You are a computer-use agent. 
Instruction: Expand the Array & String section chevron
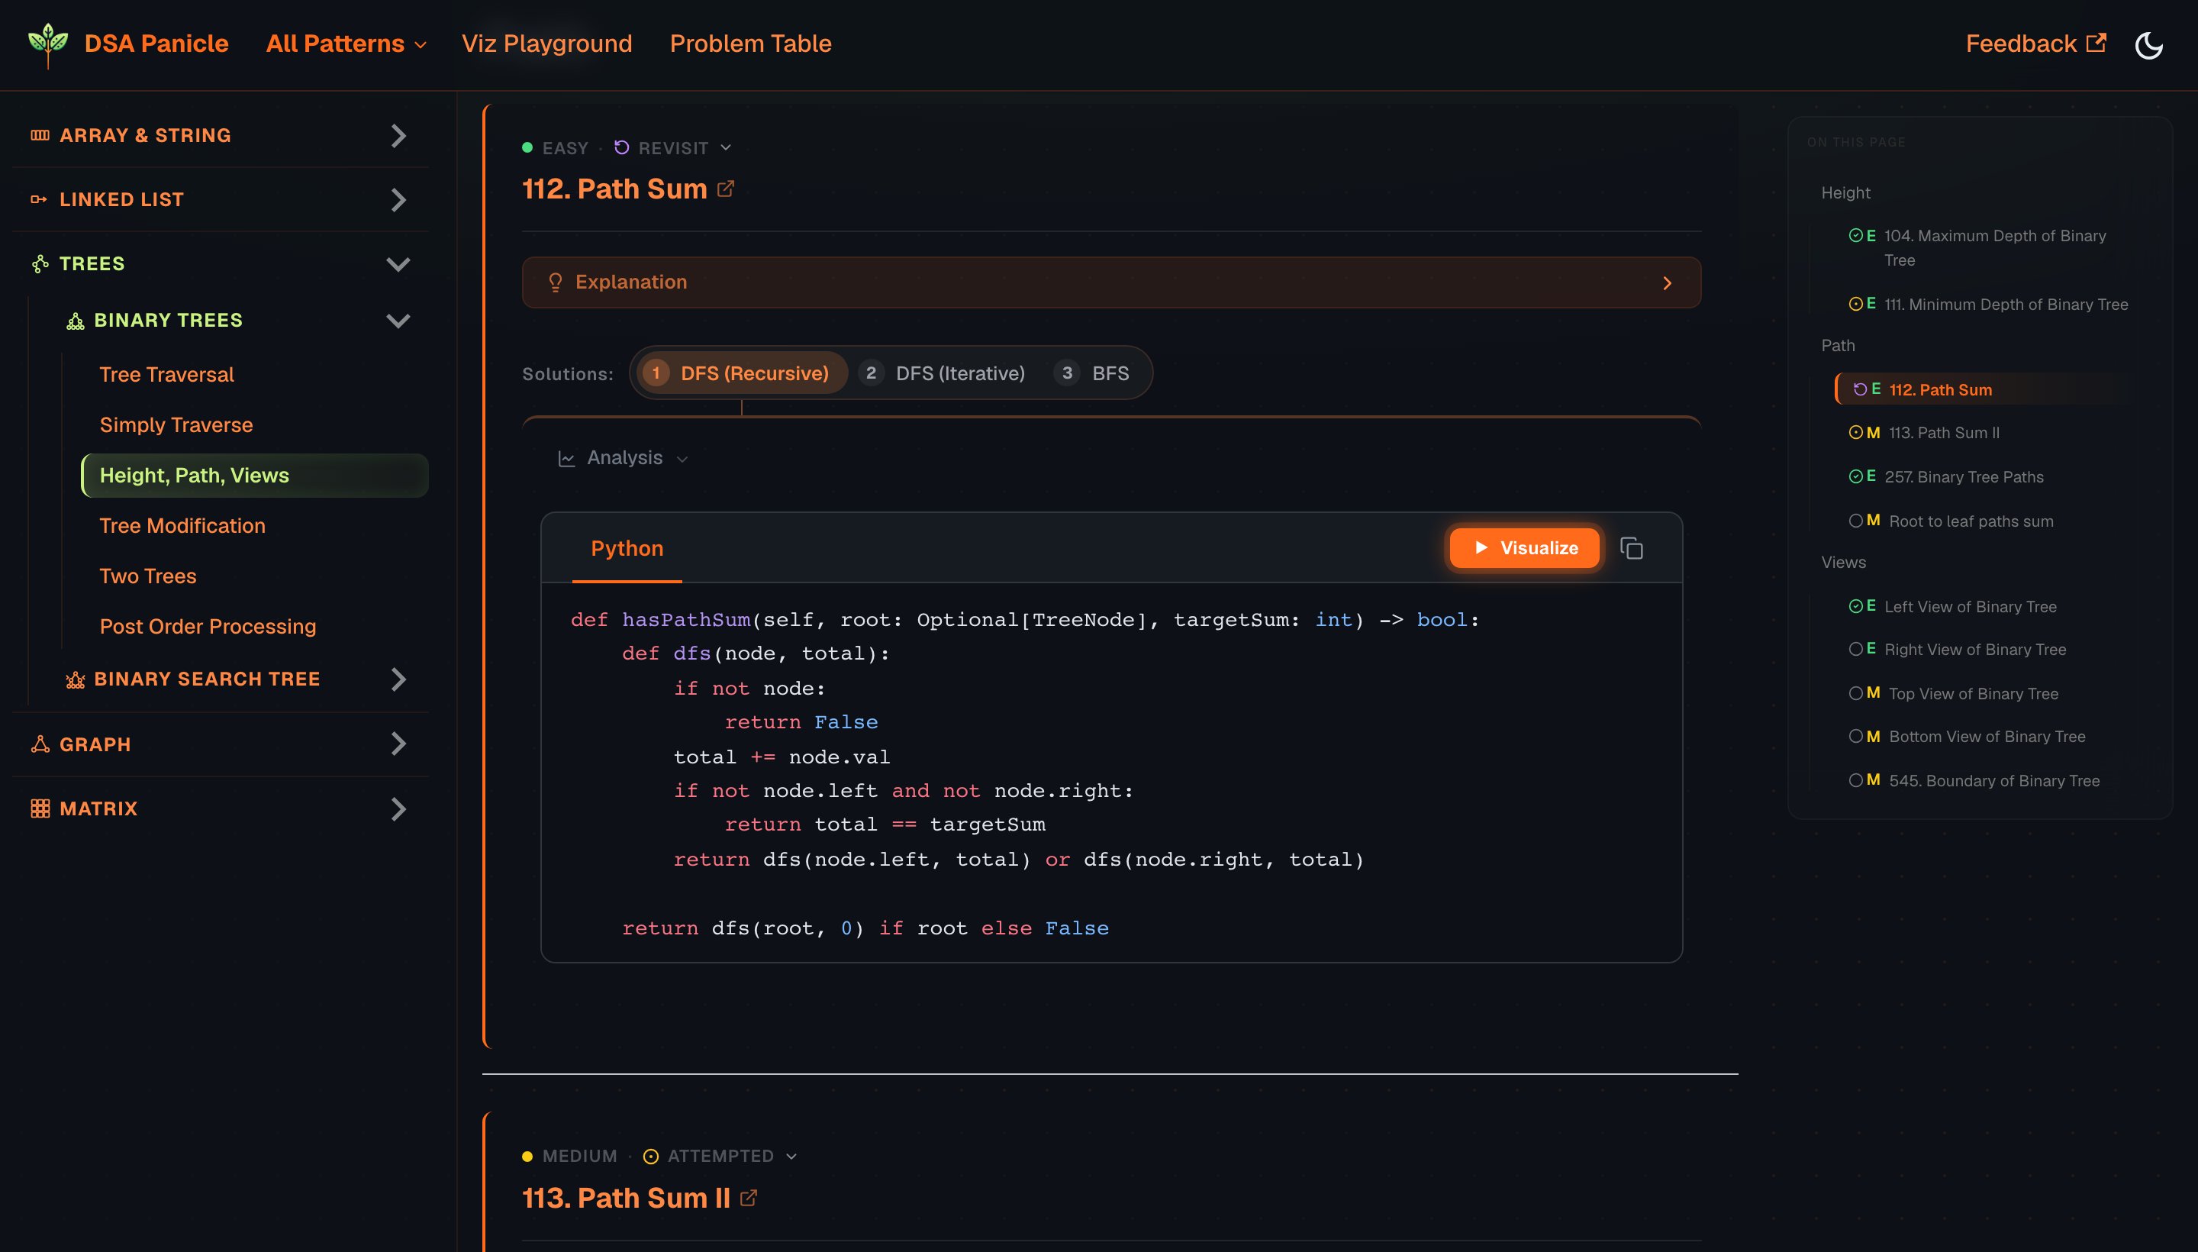pyautogui.click(x=398, y=135)
